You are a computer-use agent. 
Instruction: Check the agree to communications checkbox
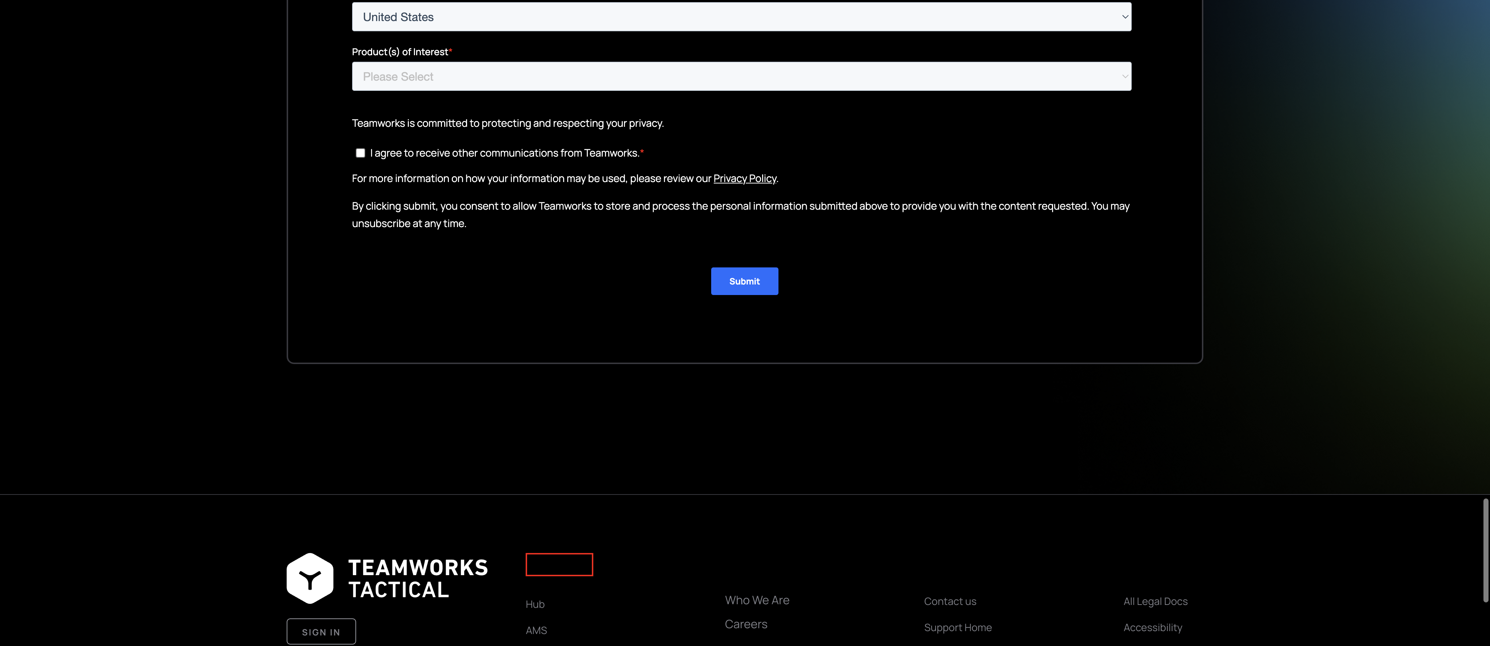pos(360,153)
